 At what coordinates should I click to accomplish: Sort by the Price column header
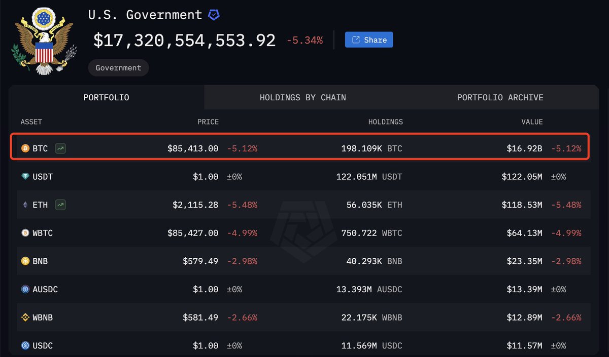point(208,122)
